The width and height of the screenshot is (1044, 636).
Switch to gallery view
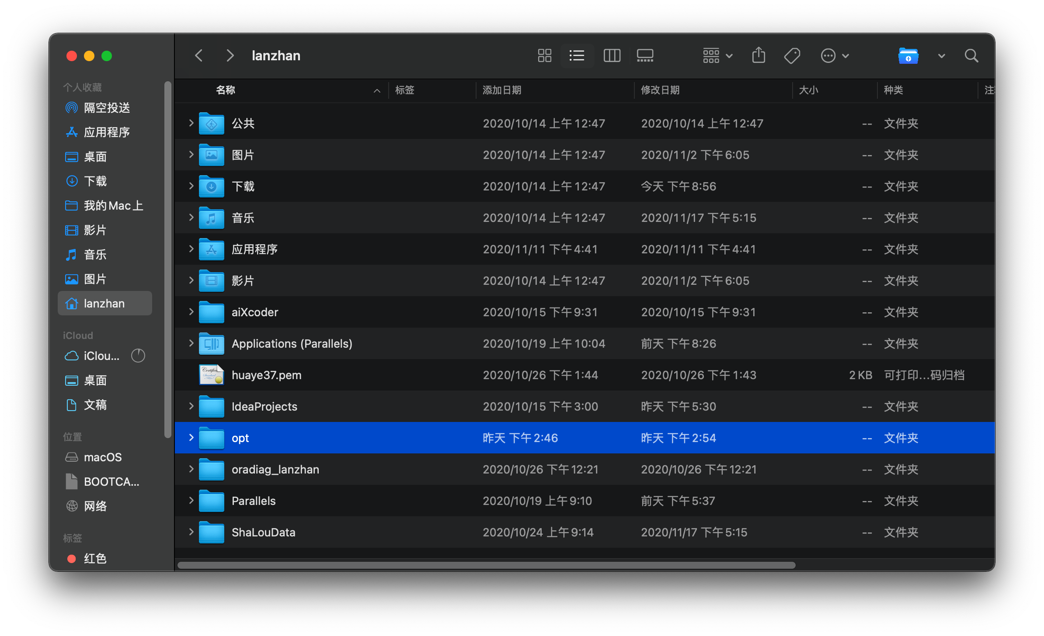[x=645, y=55]
